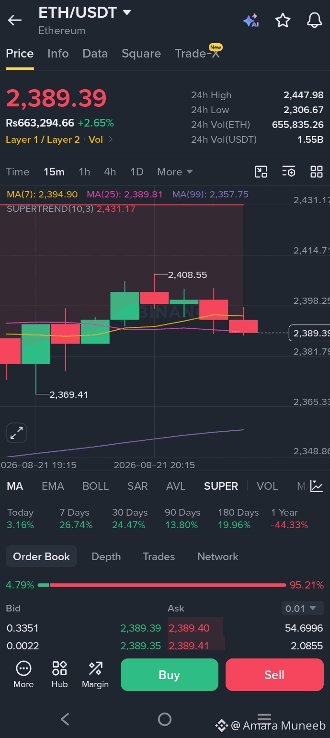Tap the red Sell button

click(x=274, y=675)
